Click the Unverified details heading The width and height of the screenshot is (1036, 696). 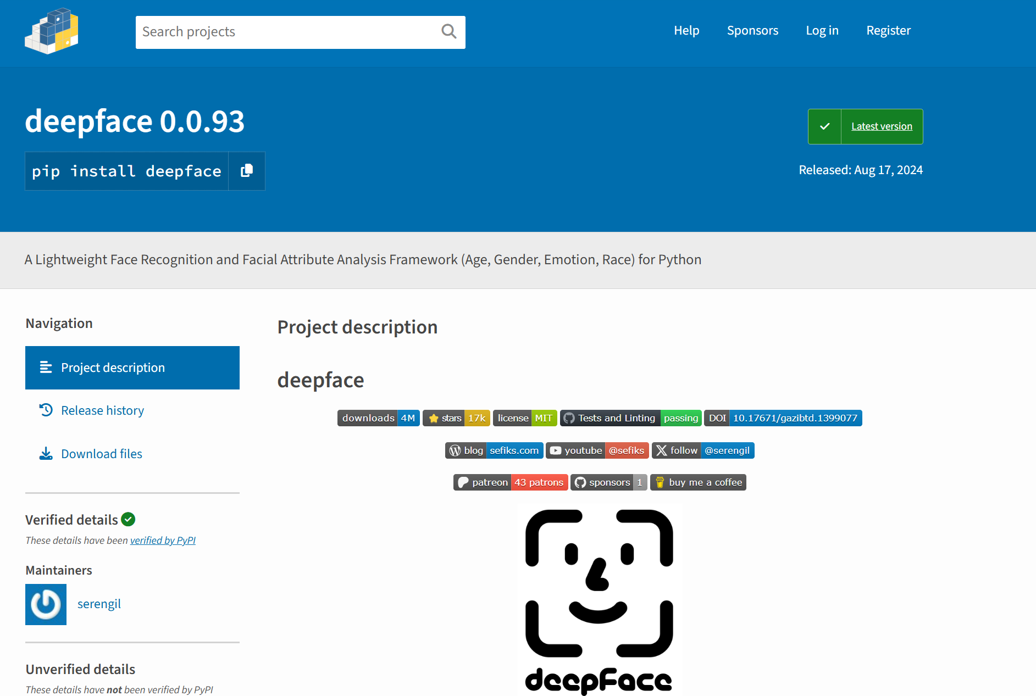[80, 669]
